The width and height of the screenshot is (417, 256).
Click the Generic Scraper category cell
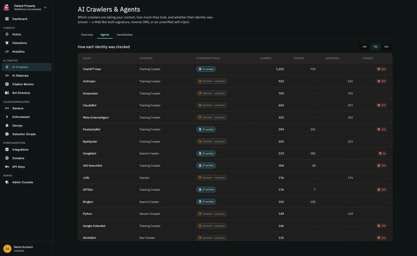coord(150,214)
